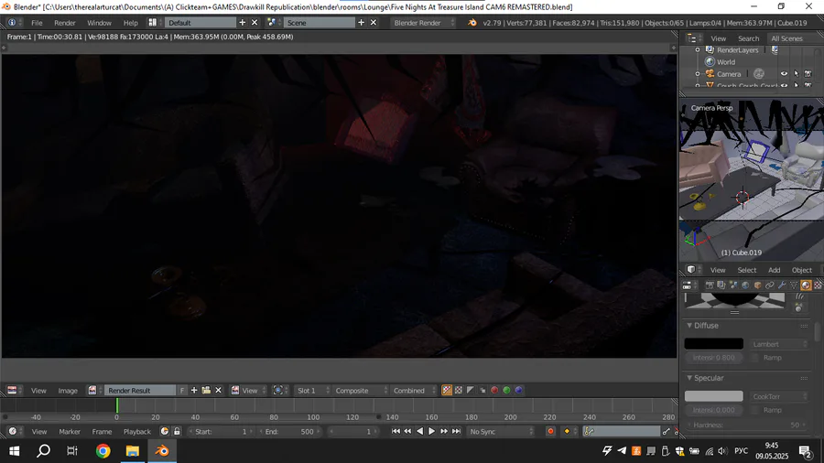Screen dimensions: 824x463
Task: Open the All Scenes outliner display dropdown
Action: coord(795,38)
